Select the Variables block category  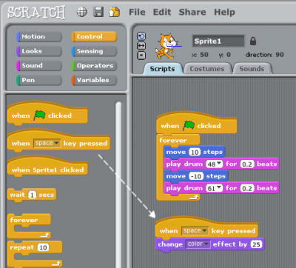94,80
